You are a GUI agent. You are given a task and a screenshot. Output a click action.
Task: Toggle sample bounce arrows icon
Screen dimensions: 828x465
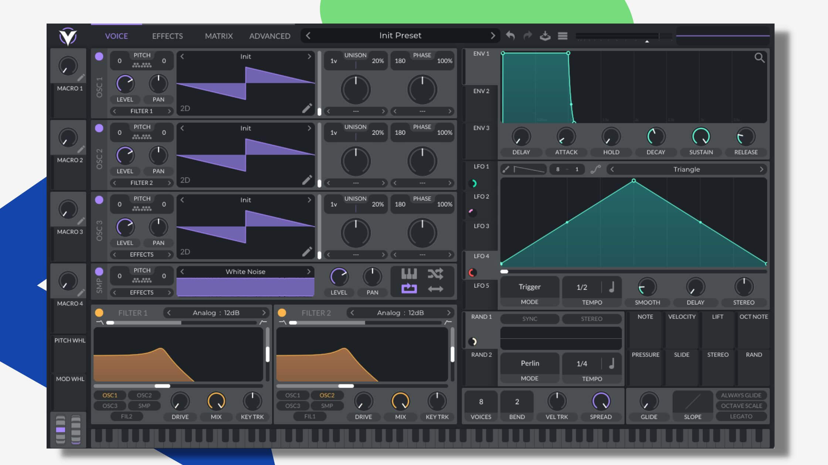click(x=435, y=289)
